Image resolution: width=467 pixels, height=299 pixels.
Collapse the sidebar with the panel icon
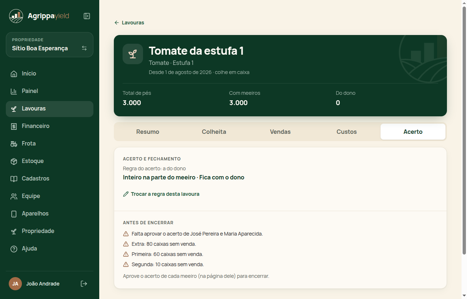[x=87, y=16]
